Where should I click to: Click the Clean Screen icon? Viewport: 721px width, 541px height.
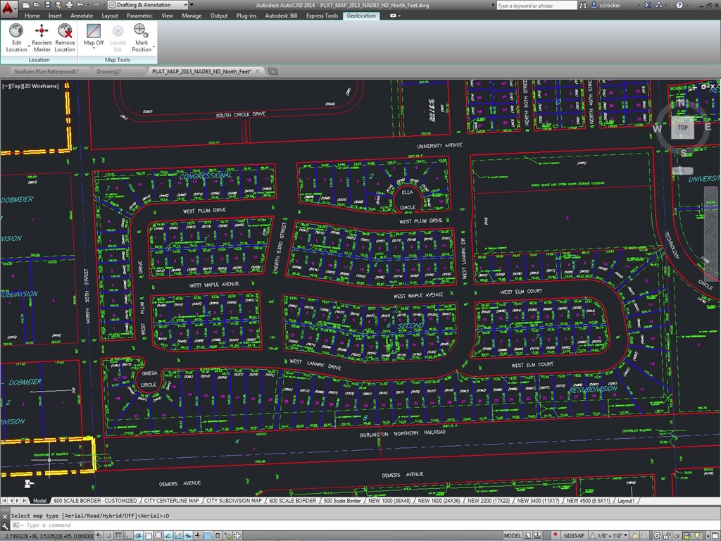(715, 535)
